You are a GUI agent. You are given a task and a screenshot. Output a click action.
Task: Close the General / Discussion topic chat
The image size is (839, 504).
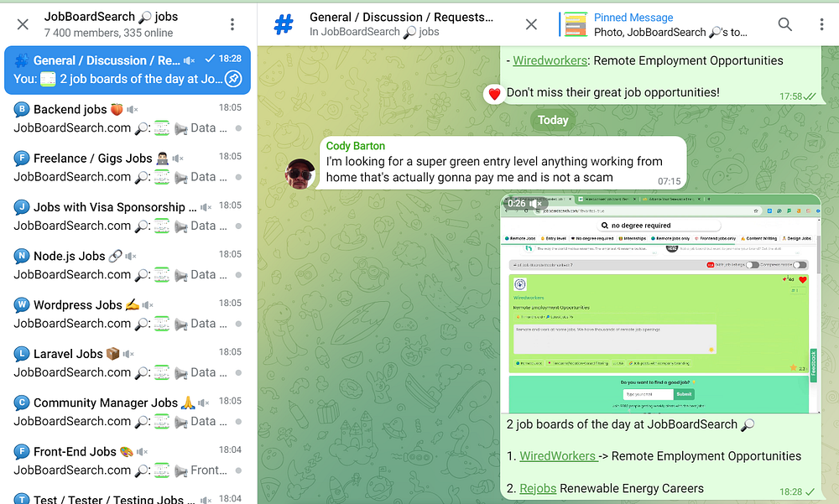click(531, 24)
